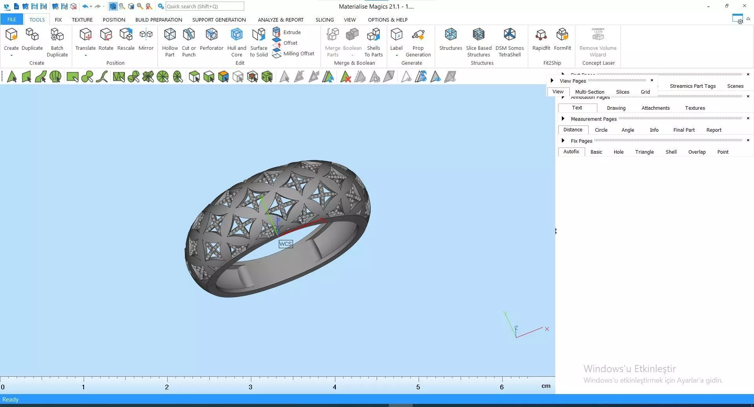Click the Extrude button

[287, 32]
